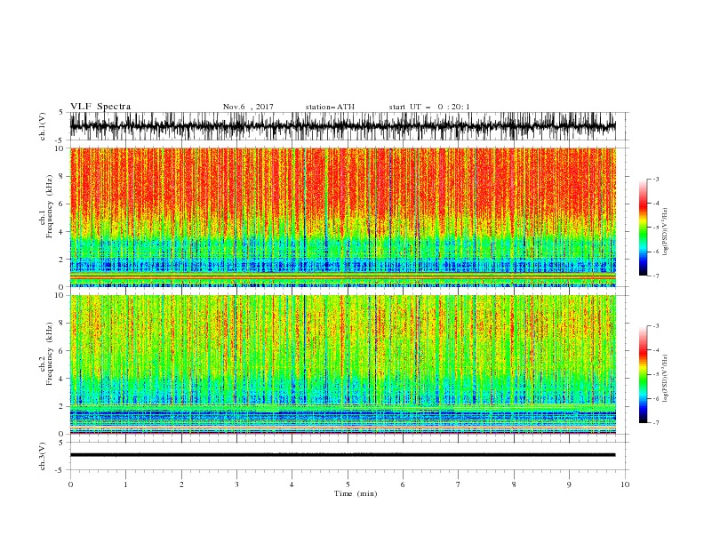Image resolution: width=704 pixels, height=544 pixels.
Task: Click the '-3' value on the upper colorbar
Action: (x=656, y=179)
